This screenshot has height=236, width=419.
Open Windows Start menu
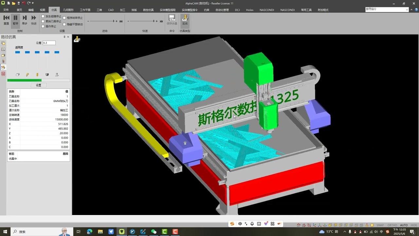click(5, 232)
